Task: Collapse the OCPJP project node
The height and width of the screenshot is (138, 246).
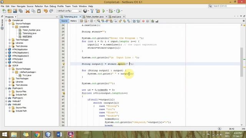Action: (6, 66)
